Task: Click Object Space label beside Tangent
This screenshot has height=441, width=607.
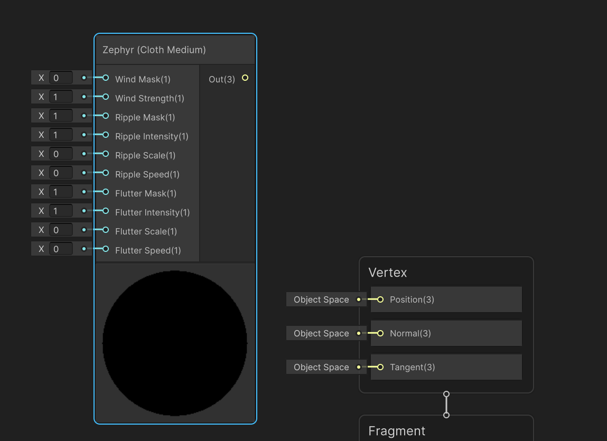Action: [x=321, y=367]
